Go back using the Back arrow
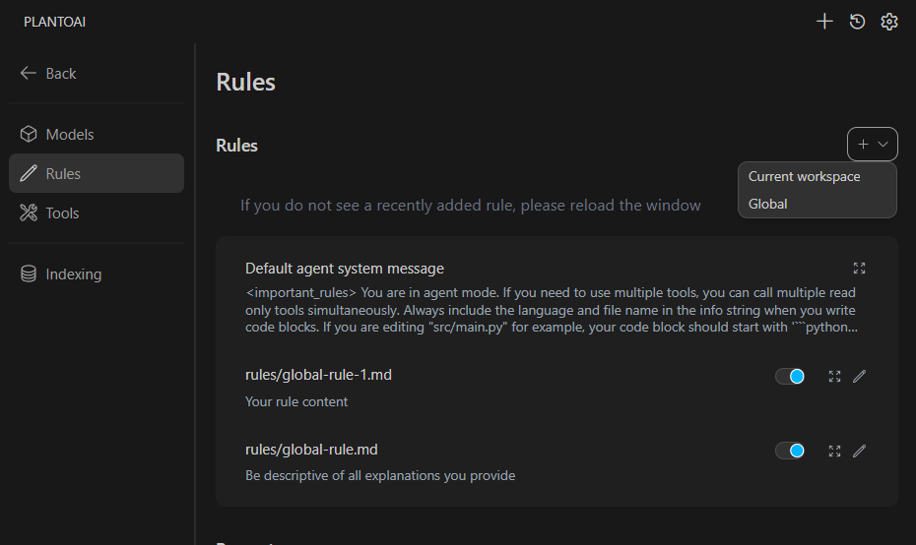Screen dimensions: 916x545 click(48, 74)
